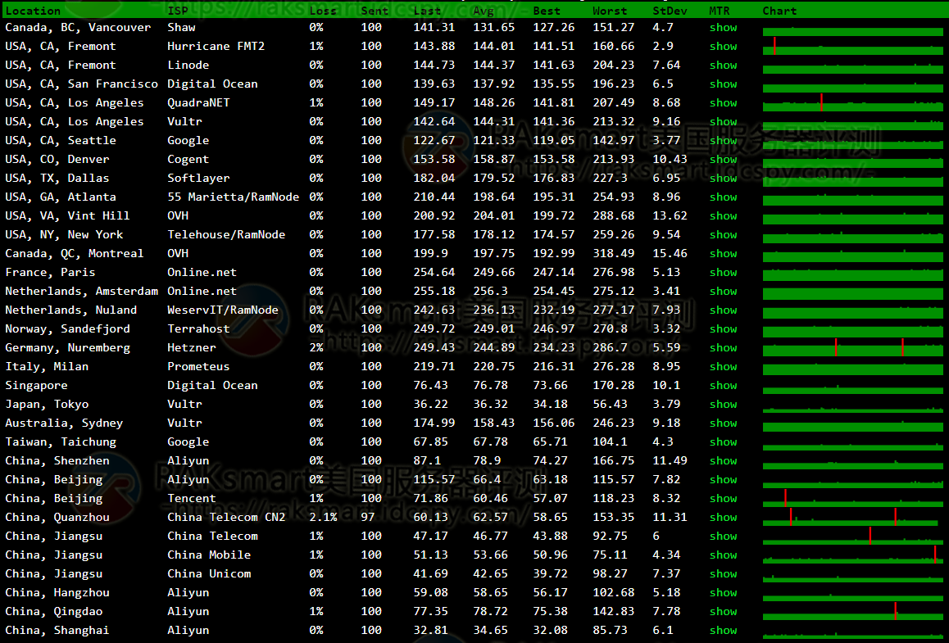Click latency chart for QuadraNET row
Viewport: 949px width, 643px height.
(853, 103)
